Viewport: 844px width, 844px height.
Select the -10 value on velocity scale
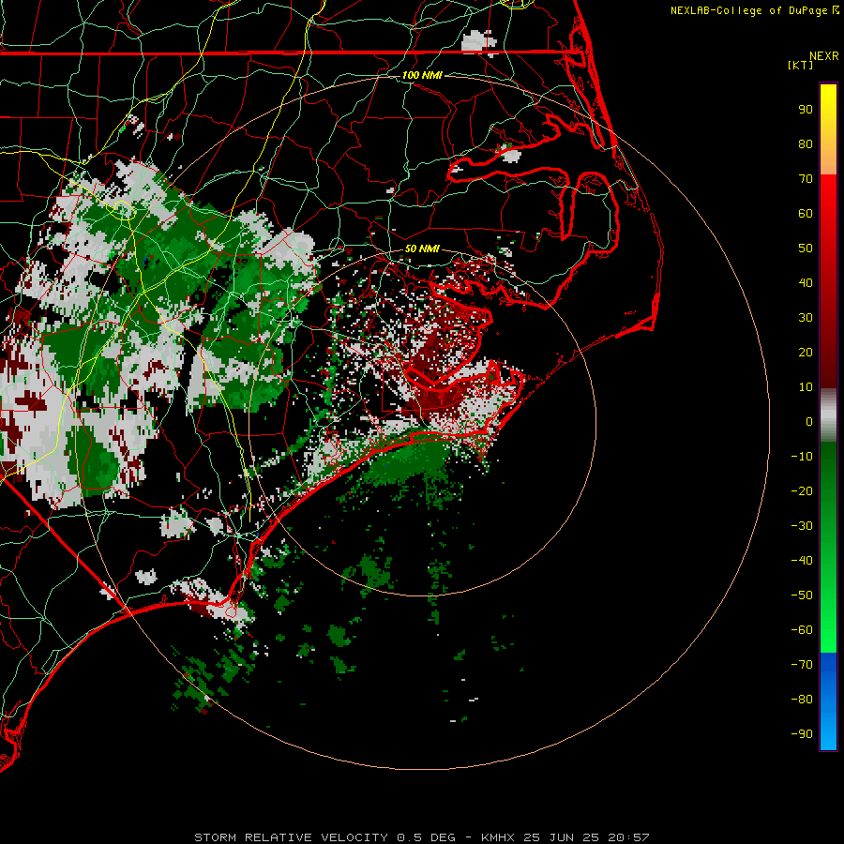click(x=802, y=457)
